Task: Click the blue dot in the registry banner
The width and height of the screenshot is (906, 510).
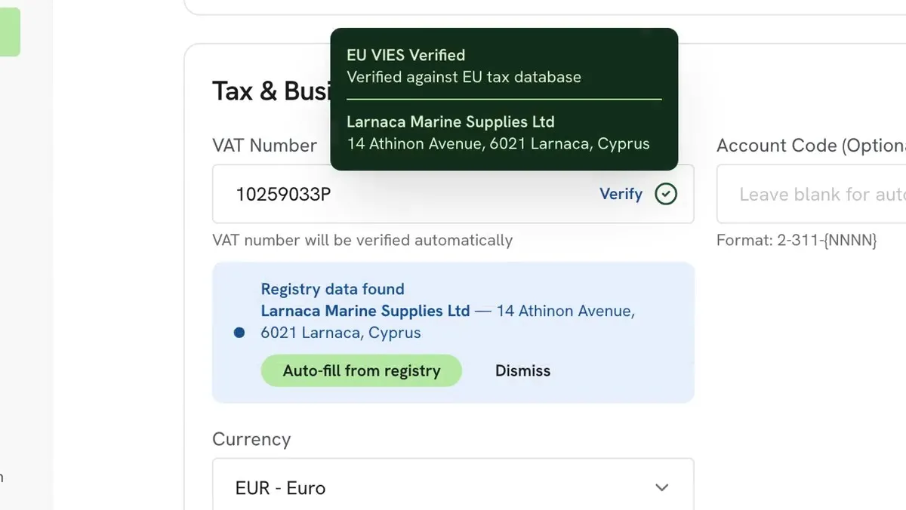Action: (x=239, y=333)
